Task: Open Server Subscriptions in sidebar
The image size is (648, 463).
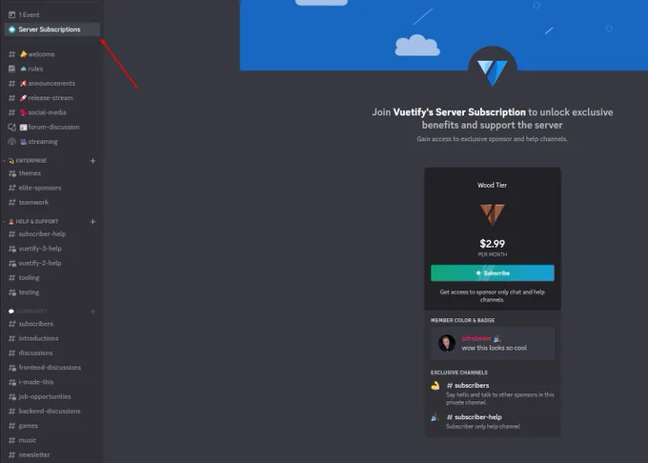Action: 51,30
